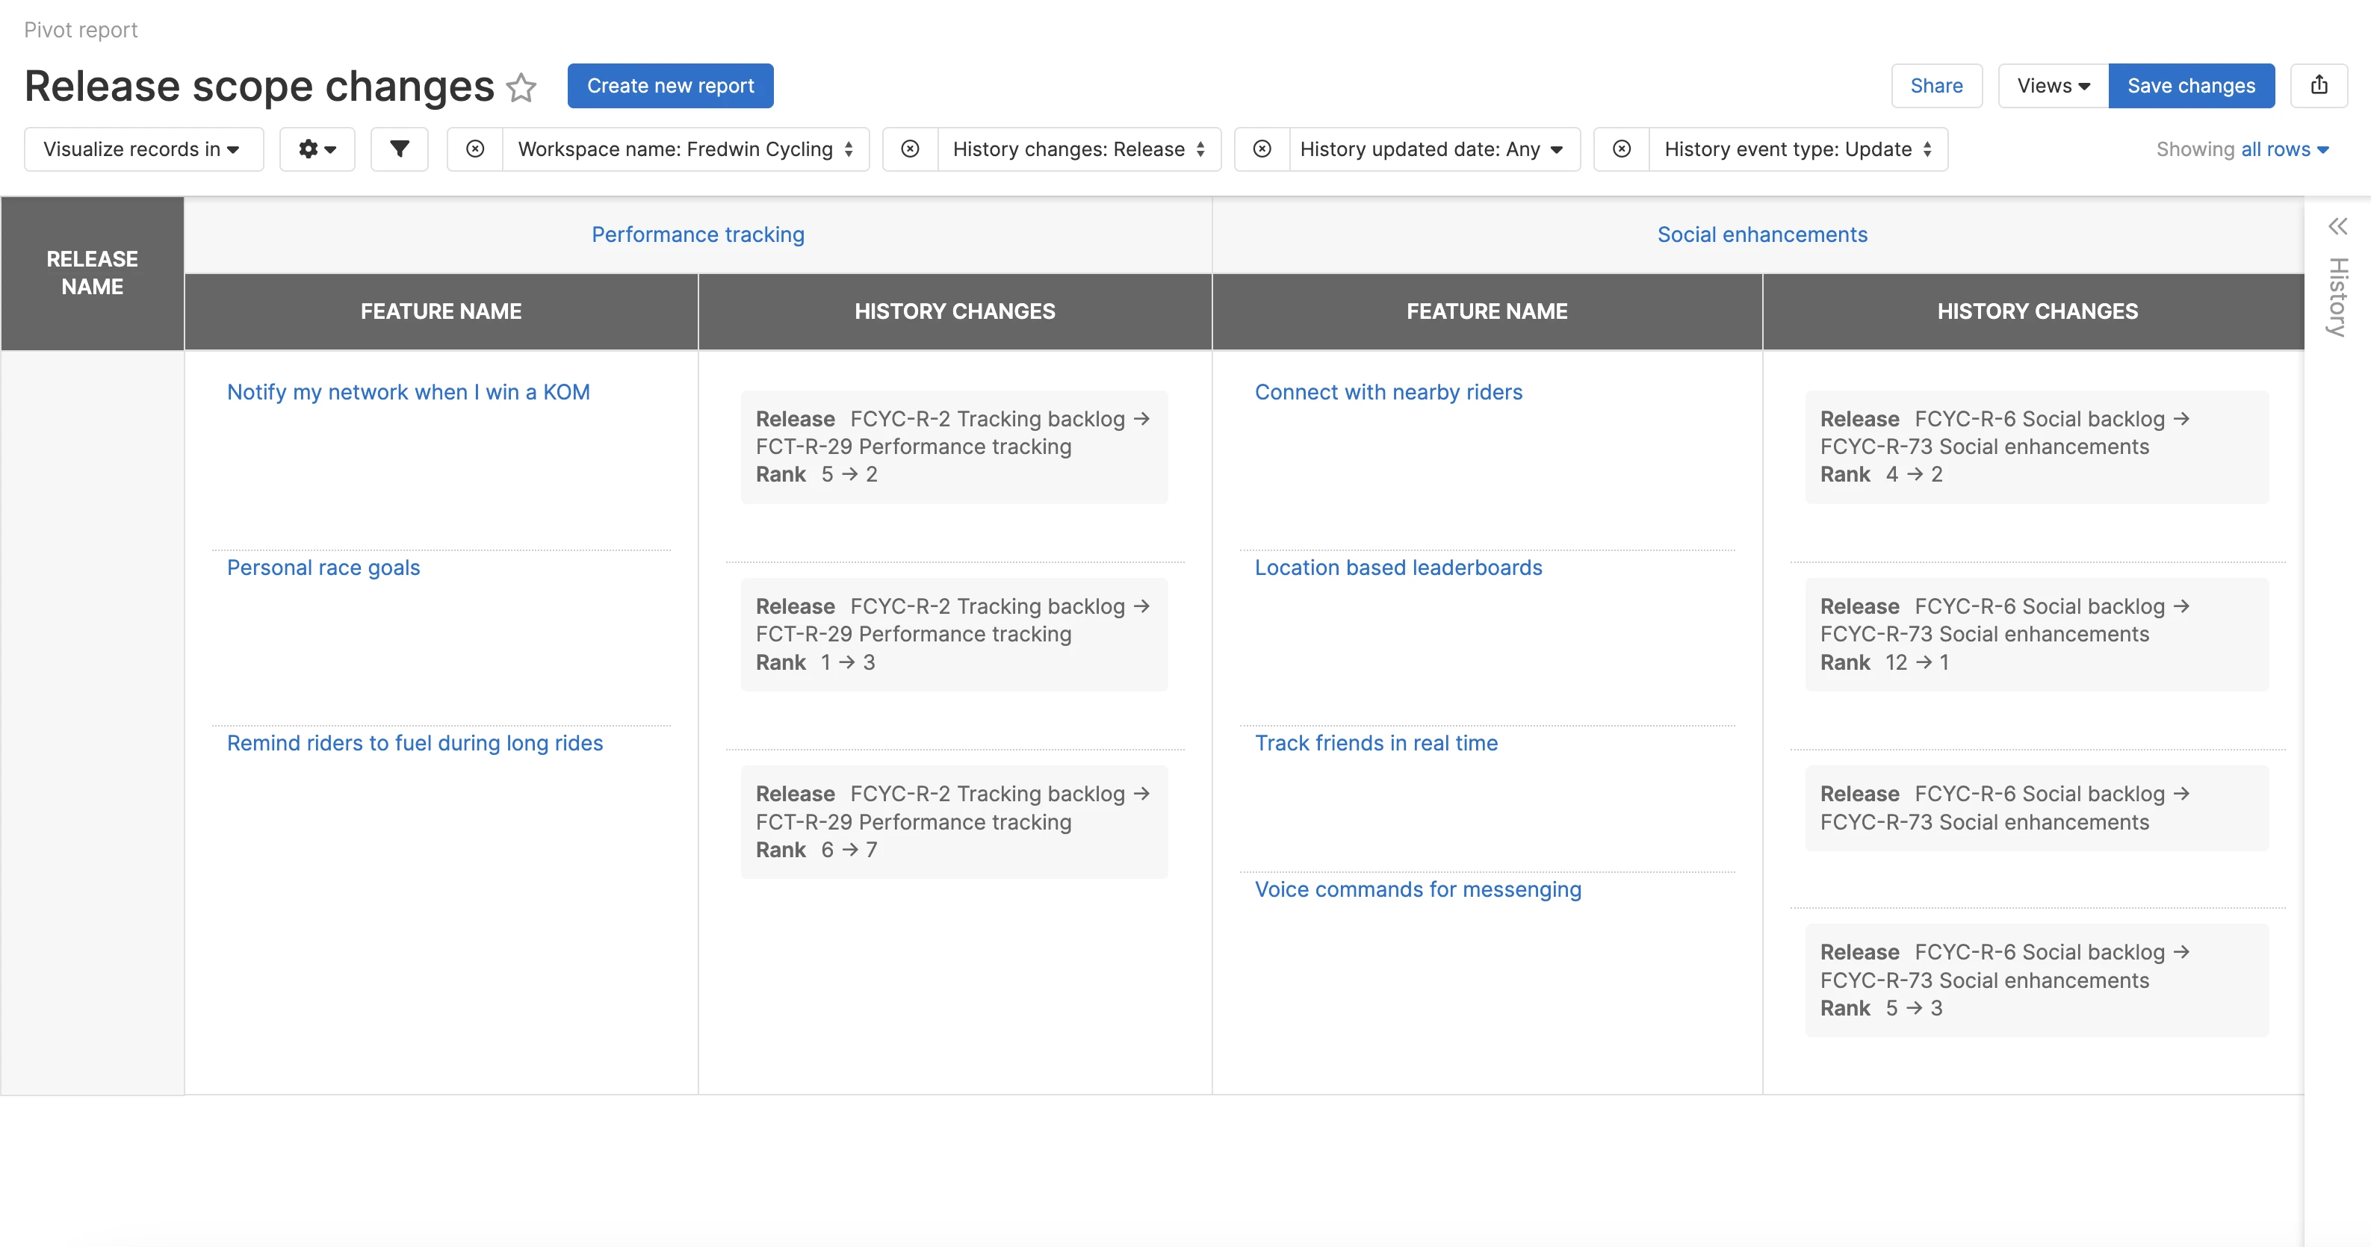Click Create new report button
This screenshot has width=2371, height=1247.
point(670,86)
